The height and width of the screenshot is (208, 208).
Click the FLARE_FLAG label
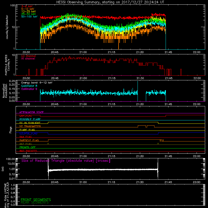[x=27, y=130]
